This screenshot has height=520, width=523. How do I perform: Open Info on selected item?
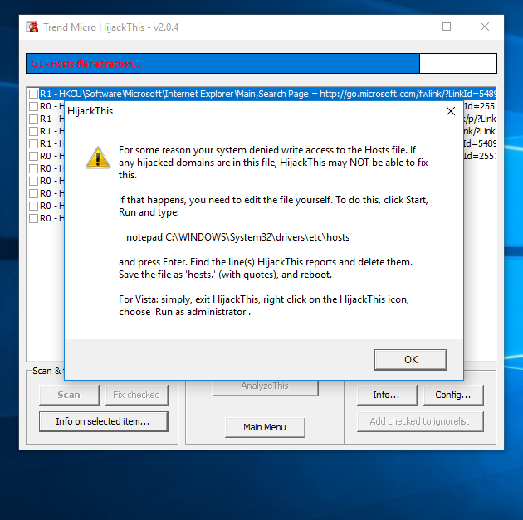104,421
